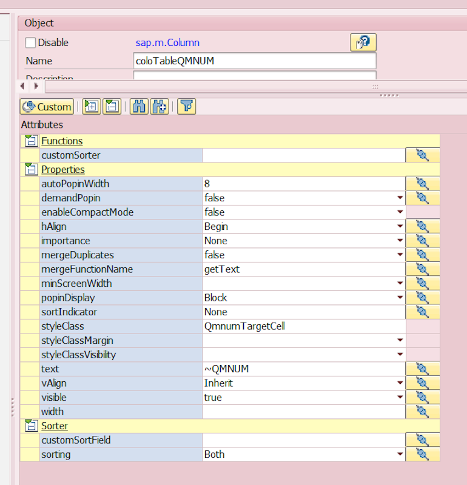Open the styleClassMargin dropdown

pyautogui.click(x=400, y=340)
